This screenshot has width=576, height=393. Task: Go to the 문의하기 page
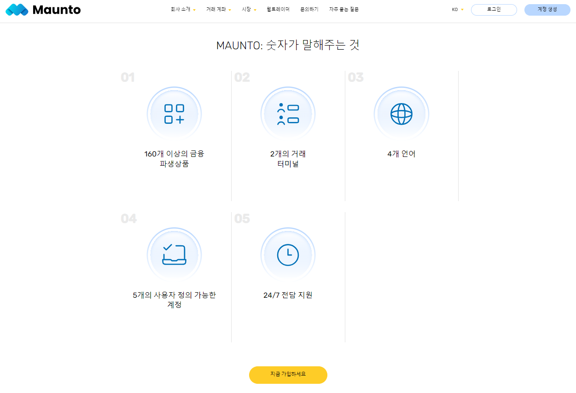click(309, 9)
